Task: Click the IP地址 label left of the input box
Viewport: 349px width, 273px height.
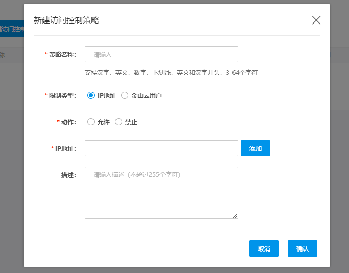Action: (x=65, y=148)
